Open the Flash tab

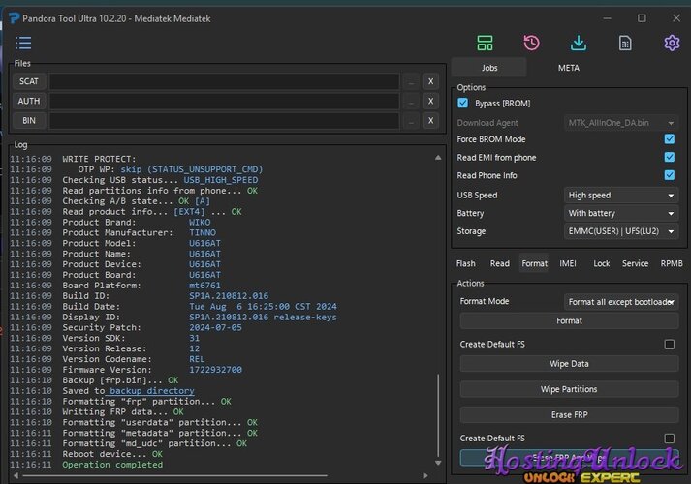click(466, 263)
